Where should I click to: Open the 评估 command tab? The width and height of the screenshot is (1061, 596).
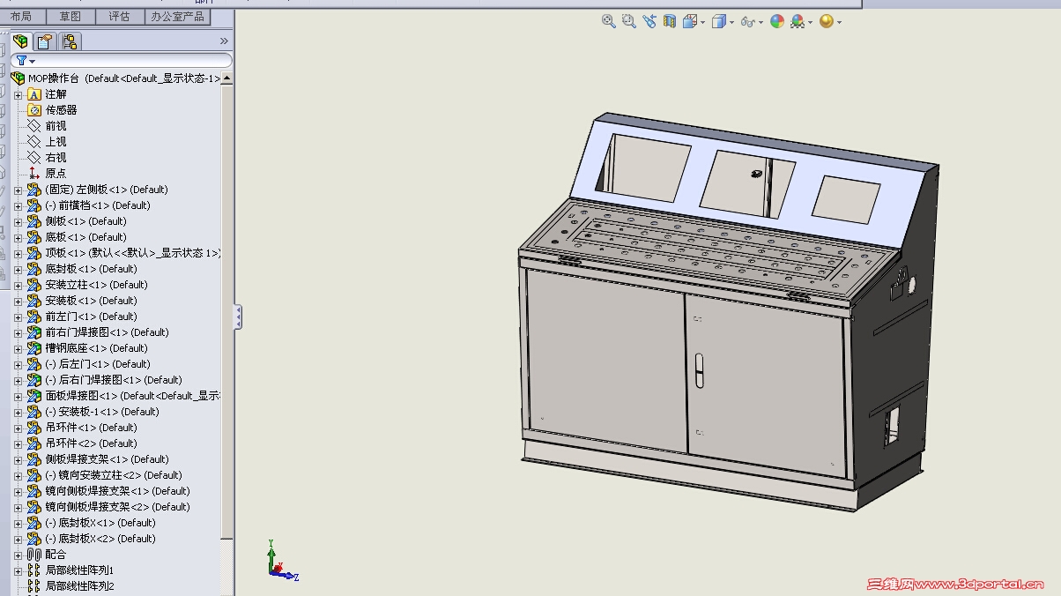(x=119, y=16)
